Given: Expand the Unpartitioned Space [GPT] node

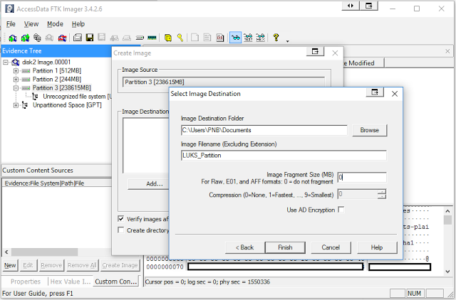Looking at the screenshot, I should tap(16, 105).
